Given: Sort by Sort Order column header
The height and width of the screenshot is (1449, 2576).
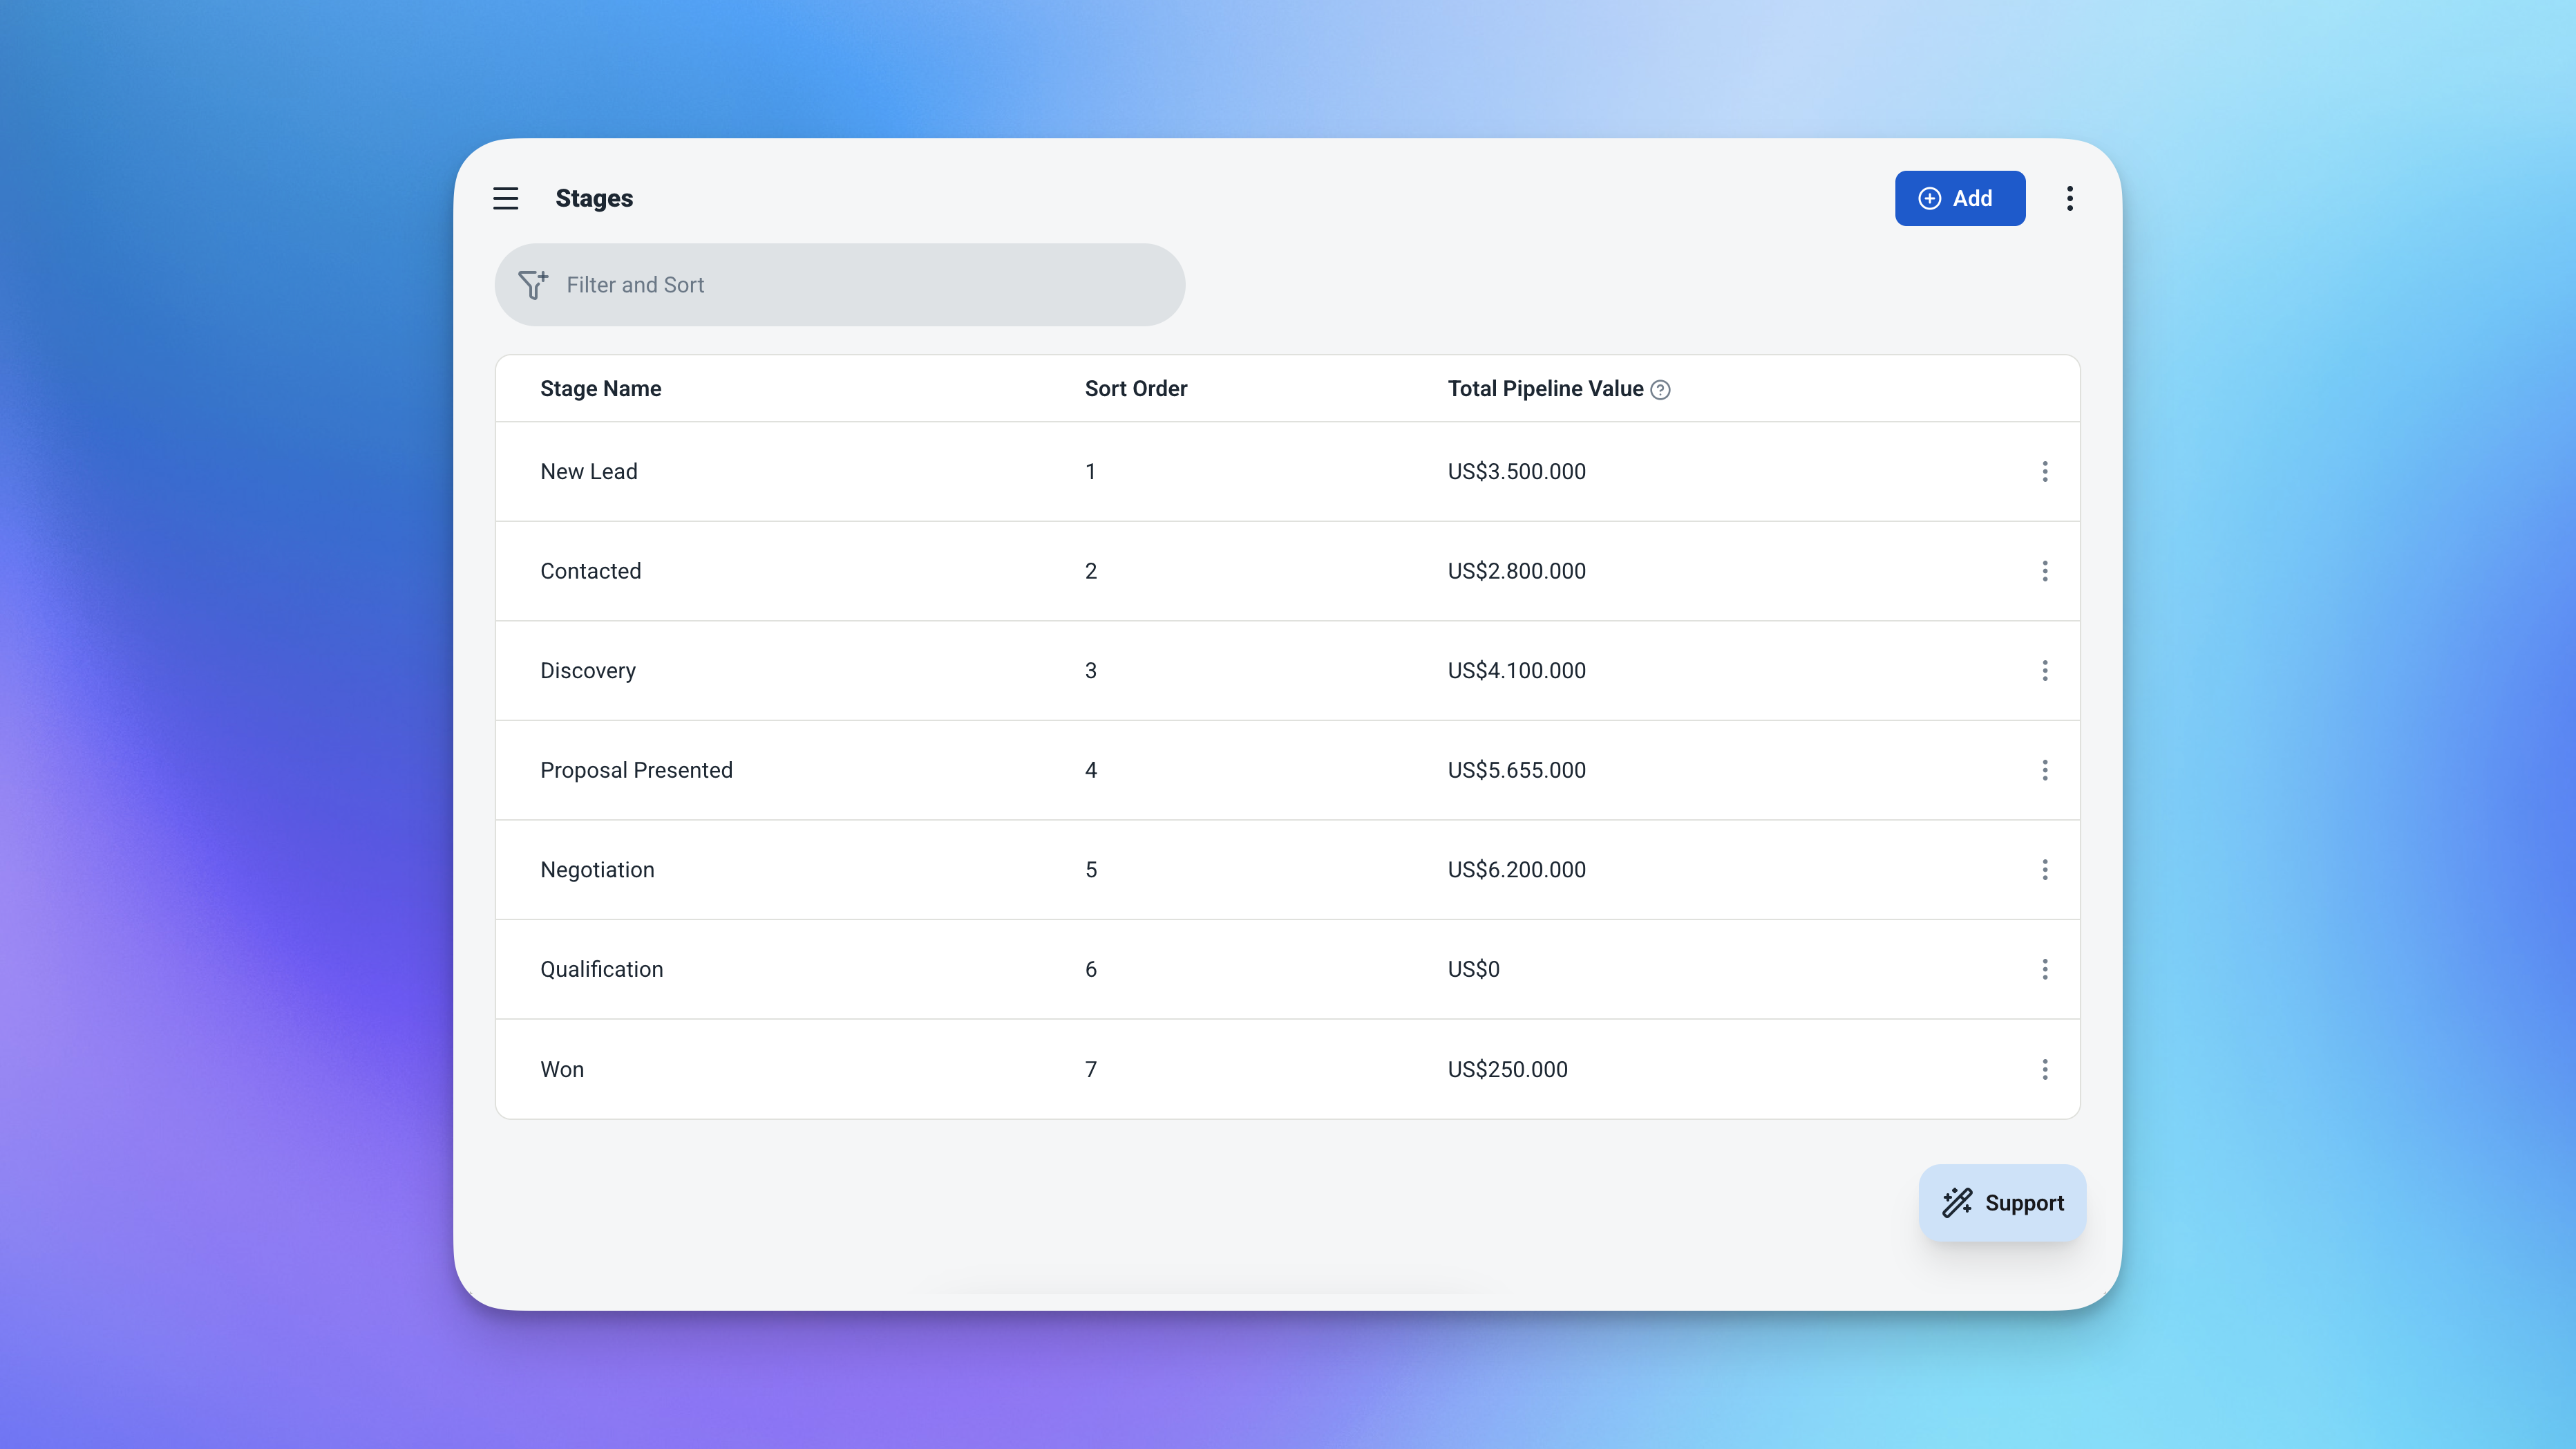Looking at the screenshot, I should tap(1135, 389).
